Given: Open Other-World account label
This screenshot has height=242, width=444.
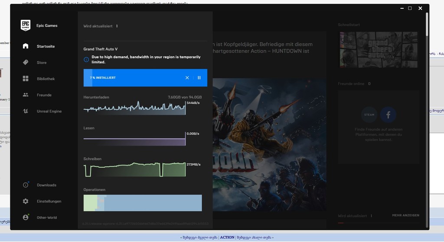Looking at the screenshot, I should [x=47, y=217].
